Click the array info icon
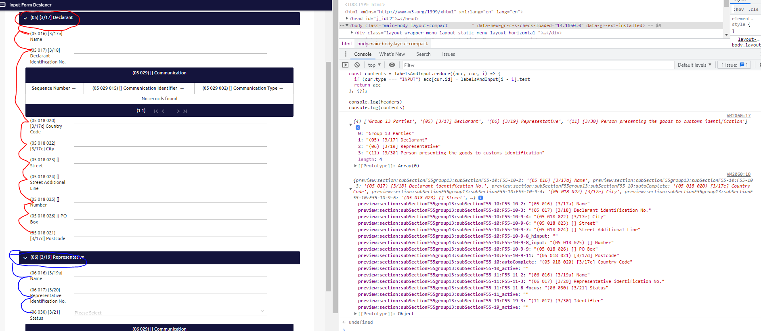The image size is (761, 331). [x=358, y=128]
